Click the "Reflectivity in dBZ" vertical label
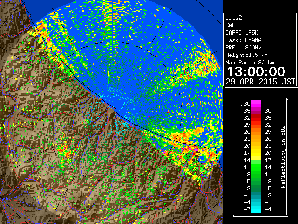 283,157
